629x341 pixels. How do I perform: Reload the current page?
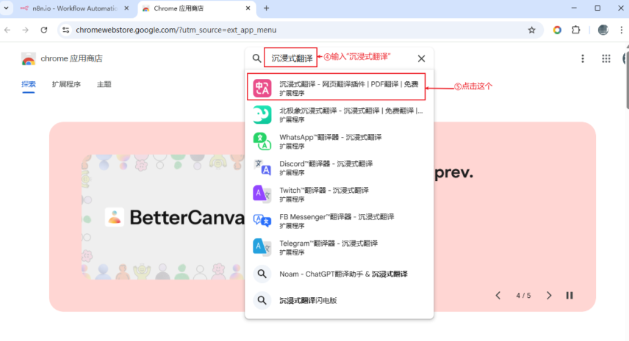point(44,30)
